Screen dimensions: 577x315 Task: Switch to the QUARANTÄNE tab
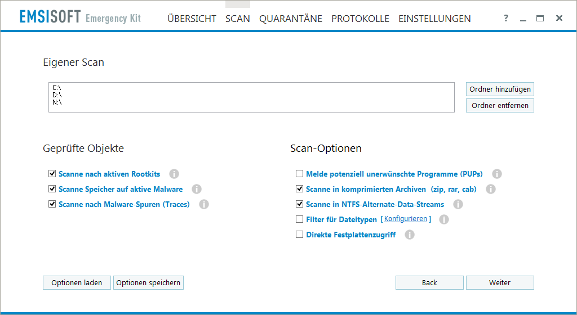[x=291, y=19]
